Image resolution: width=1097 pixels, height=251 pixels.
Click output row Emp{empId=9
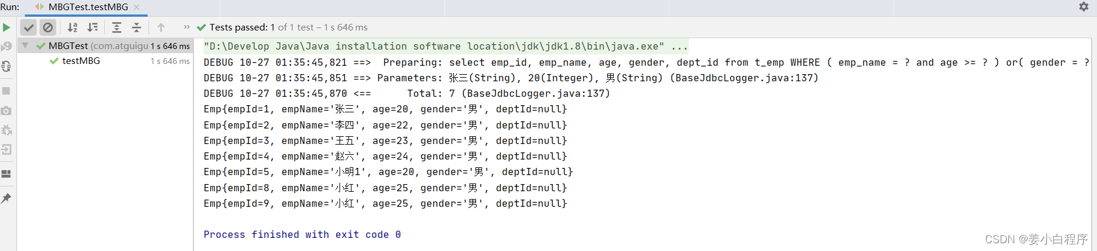[x=385, y=204]
